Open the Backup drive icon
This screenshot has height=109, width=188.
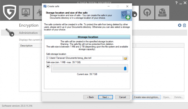pos(162,12)
